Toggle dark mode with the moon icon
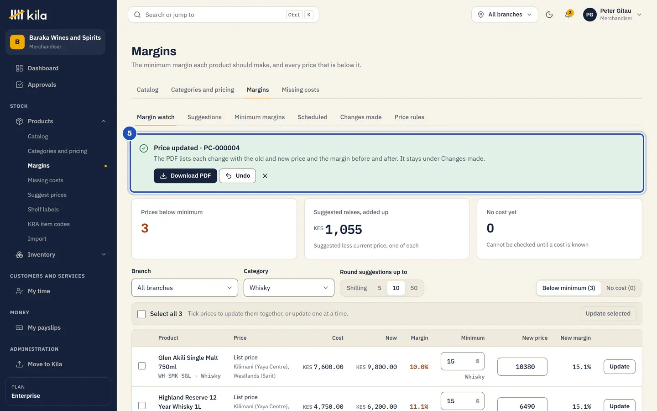This screenshot has height=411, width=657. (x=549, y=15)
